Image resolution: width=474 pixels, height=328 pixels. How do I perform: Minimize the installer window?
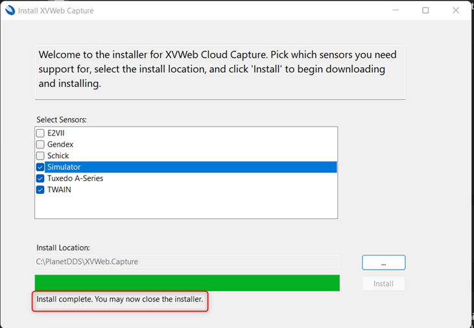(x=396, y=10)
